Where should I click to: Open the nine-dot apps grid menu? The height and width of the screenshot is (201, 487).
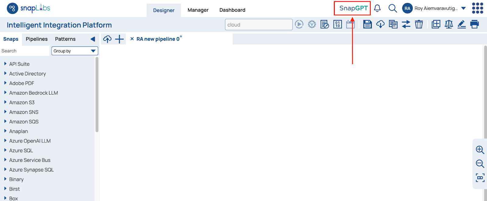(477, 8)
